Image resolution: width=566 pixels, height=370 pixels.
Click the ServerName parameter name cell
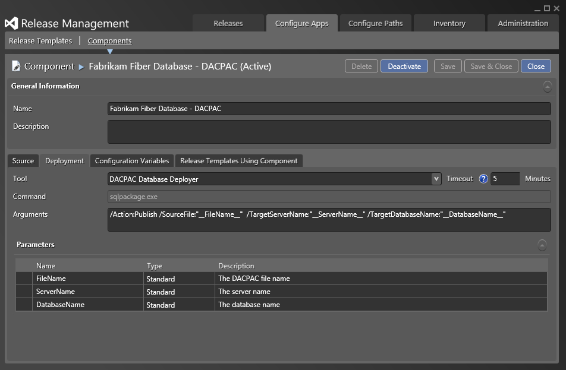[88, 292]
